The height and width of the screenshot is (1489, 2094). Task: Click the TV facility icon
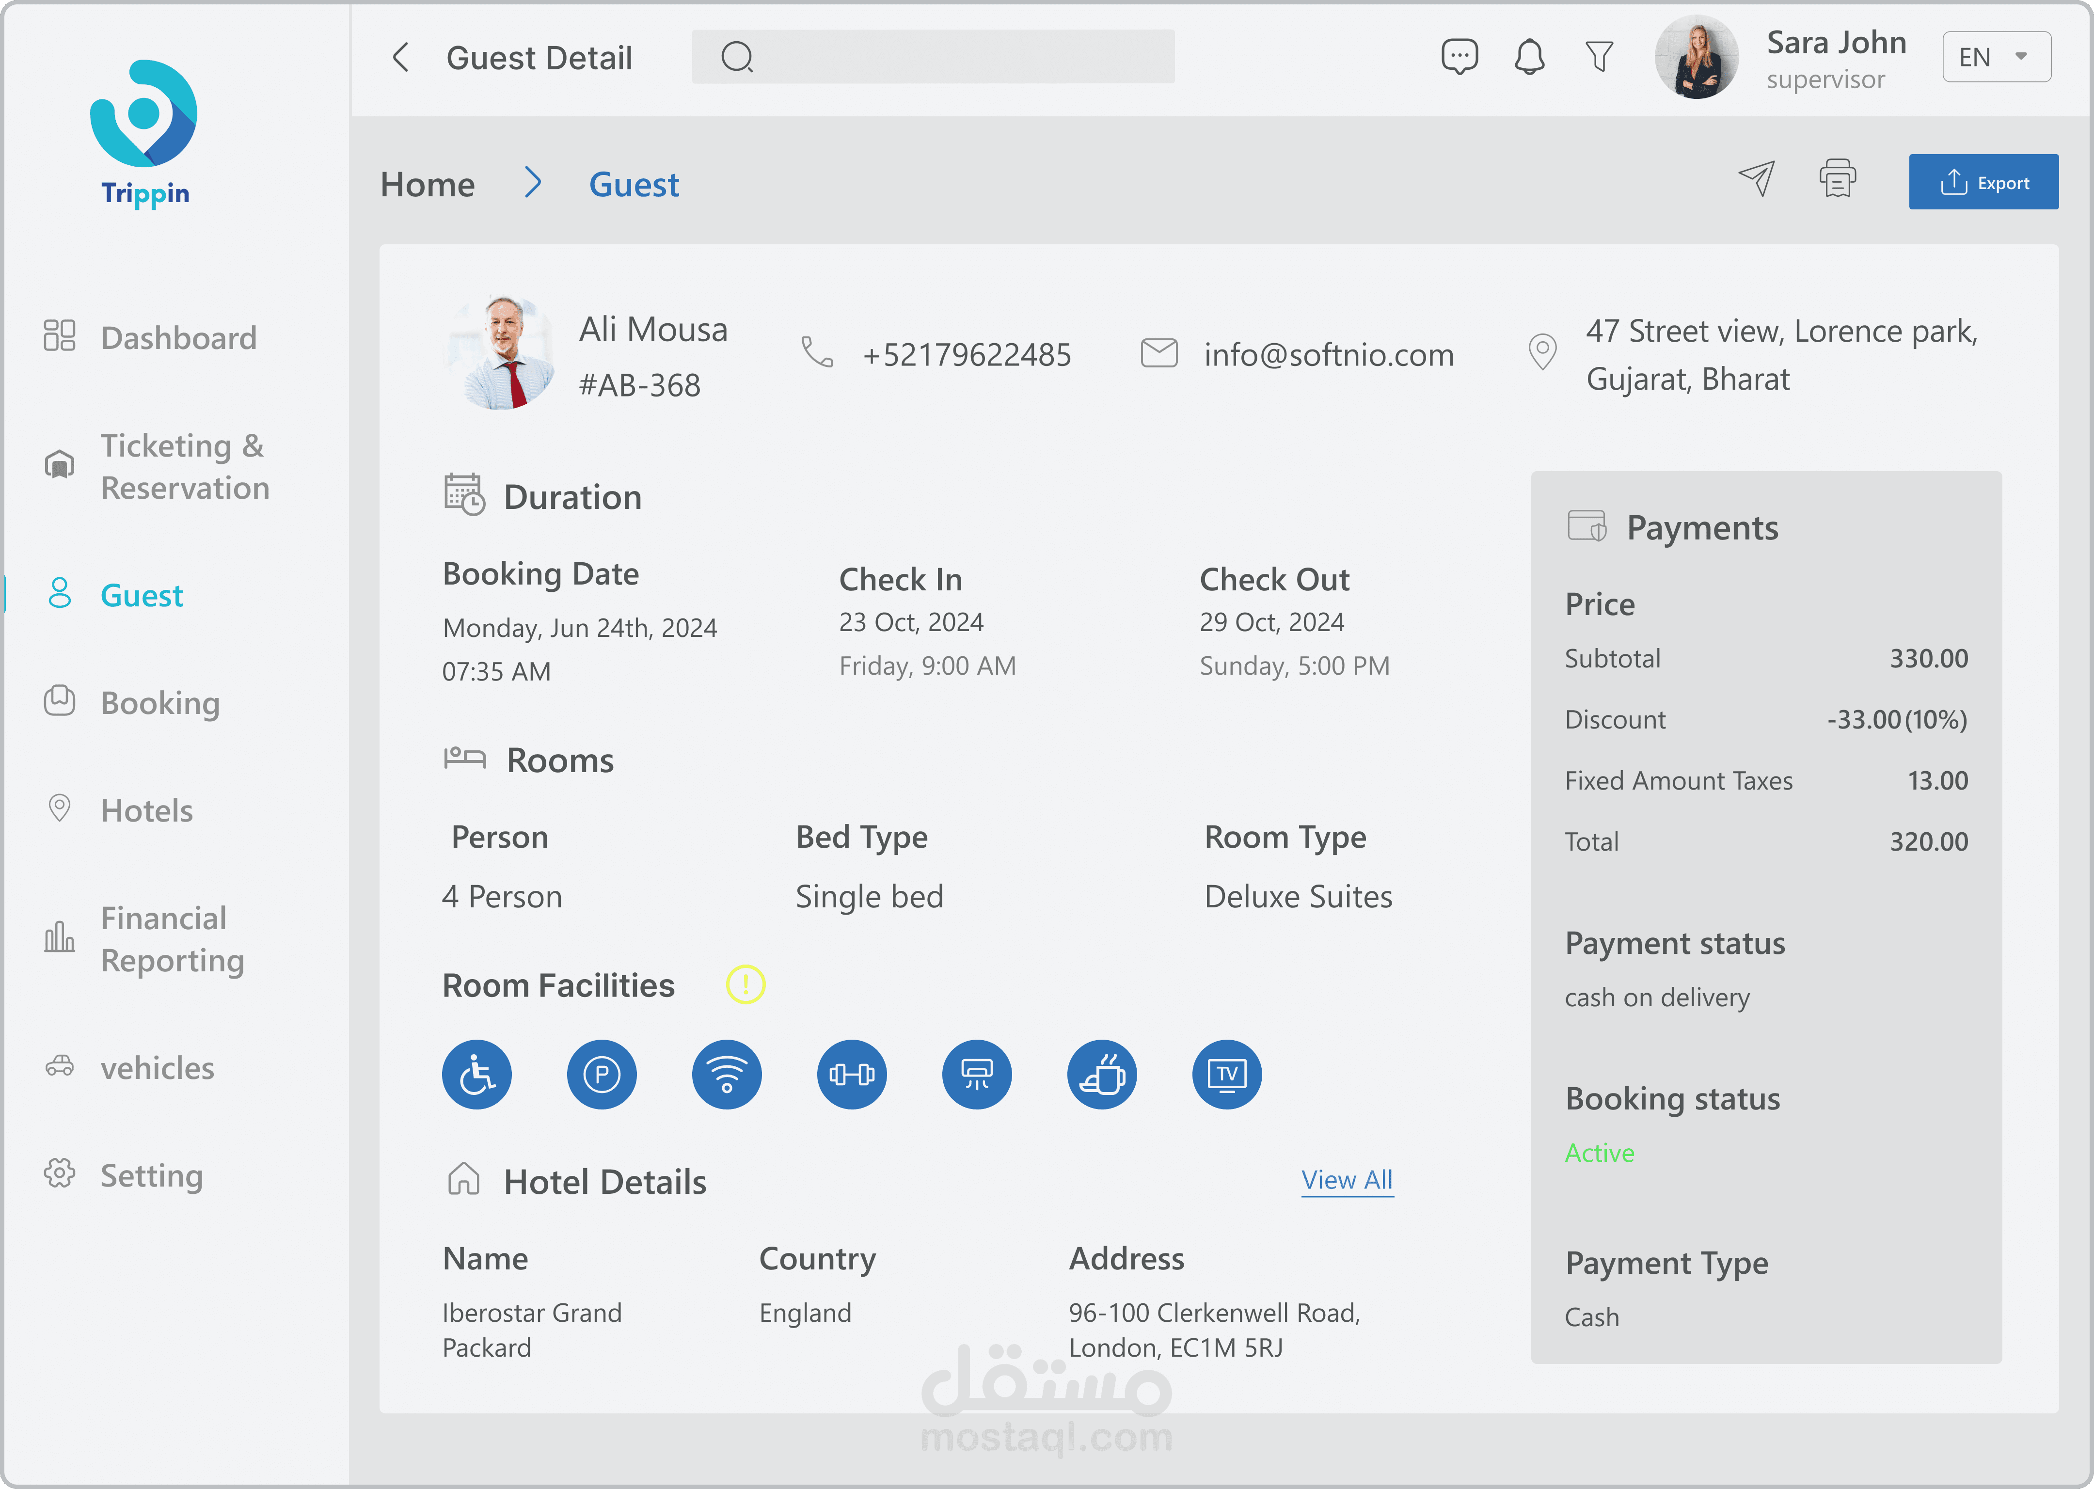(1227, 1075)
